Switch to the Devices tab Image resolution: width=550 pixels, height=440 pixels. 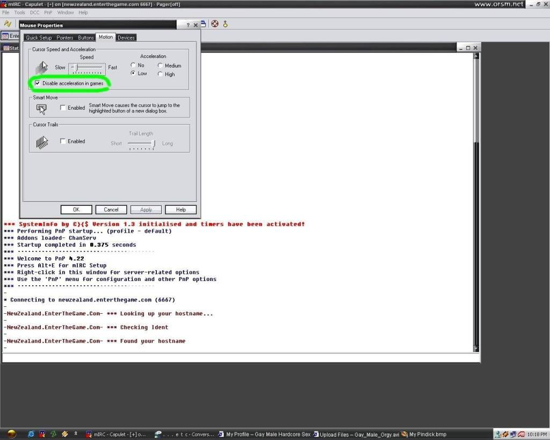pos(126,38)
